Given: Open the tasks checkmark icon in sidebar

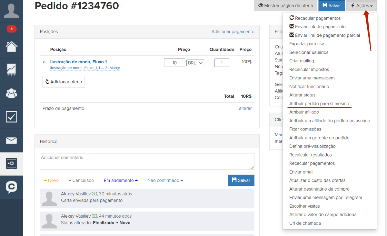Looking at the screenshot, I should click(11, 117).
